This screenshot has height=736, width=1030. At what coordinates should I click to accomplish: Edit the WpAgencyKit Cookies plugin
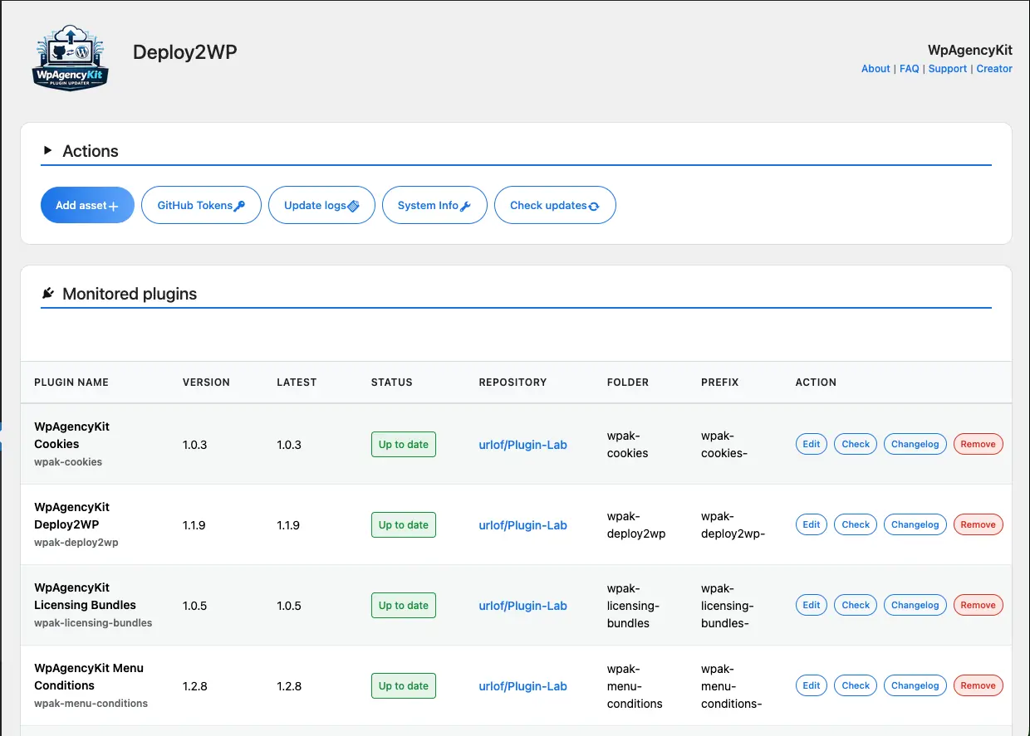812,444
